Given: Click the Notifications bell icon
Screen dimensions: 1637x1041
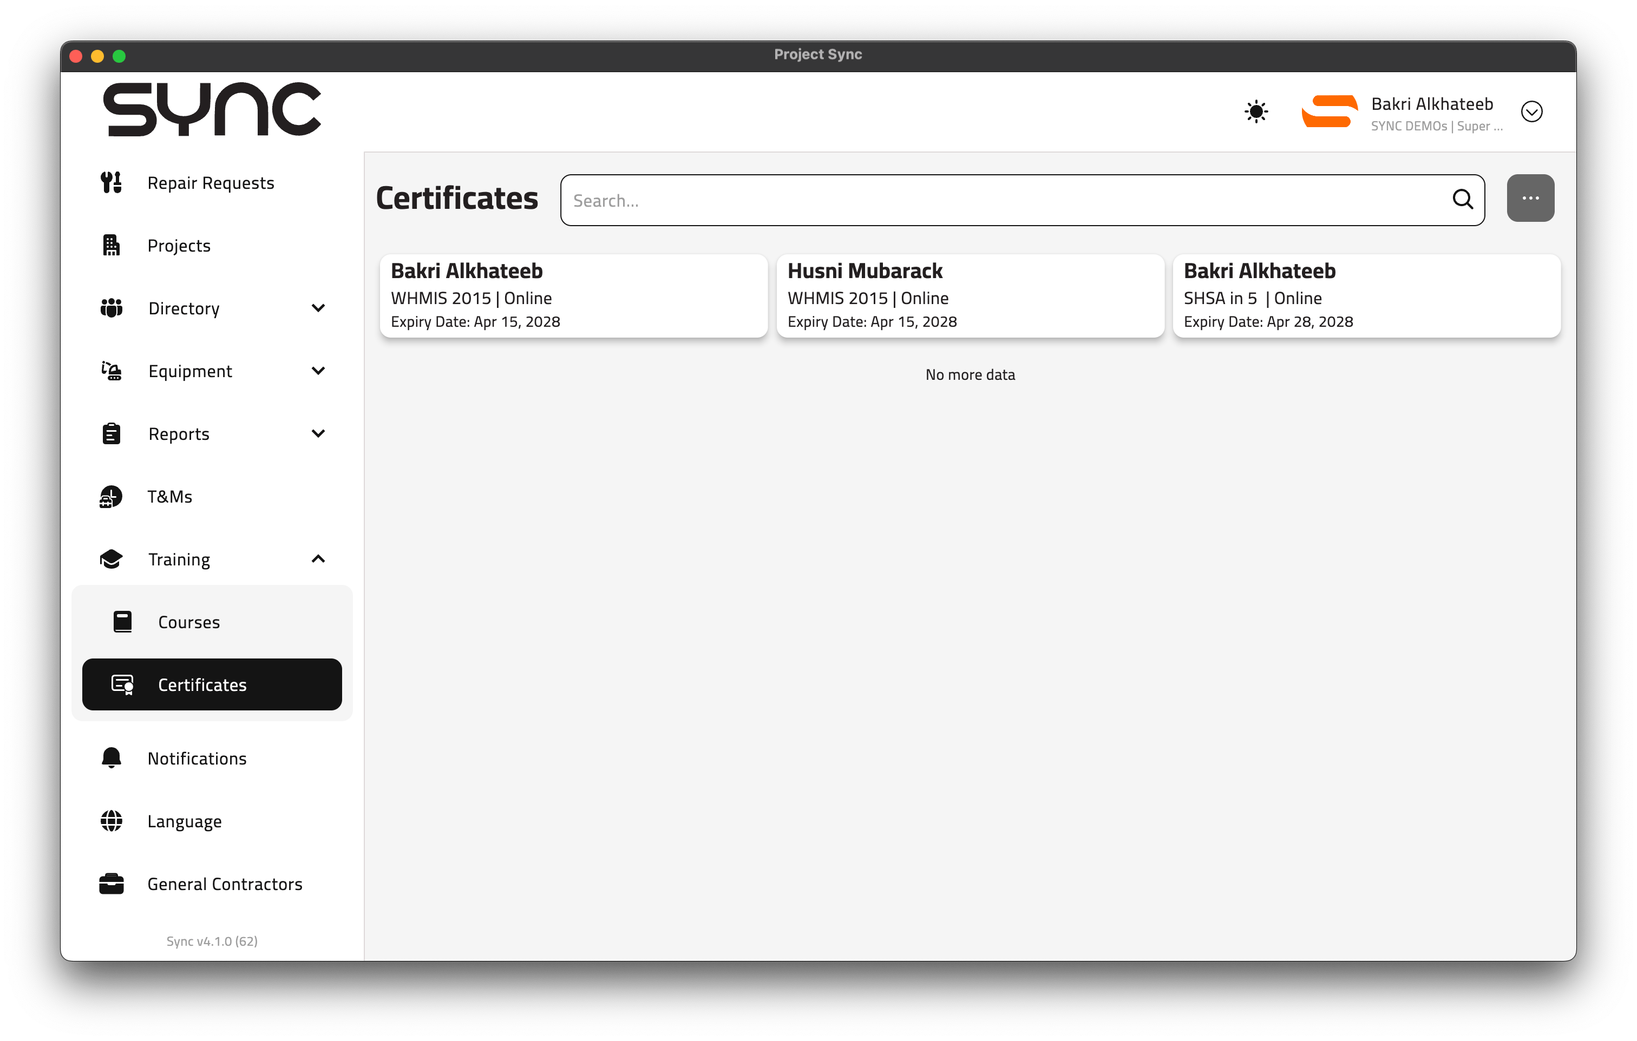Looking at the screenshot, I should pos(111,757).
